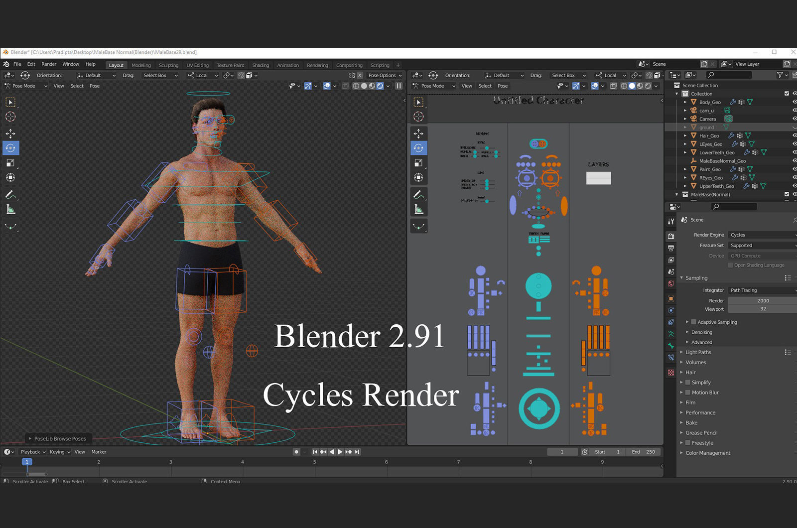Click the Render samples field showing 2000
Image resolution: width=797 pixels, height=528 pixels.
(x=762, y=300)
